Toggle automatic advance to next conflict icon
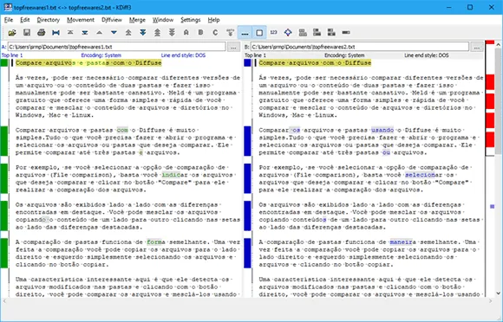This screenshot has width=503, height=322. coord(230,32)
